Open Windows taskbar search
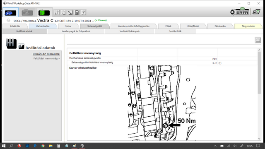This screenshot has height=149, width=265. [11, 146]
